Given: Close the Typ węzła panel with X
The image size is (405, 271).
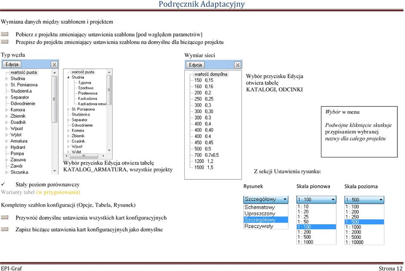Looking at the screenshot, I should [x=54, y=64].
